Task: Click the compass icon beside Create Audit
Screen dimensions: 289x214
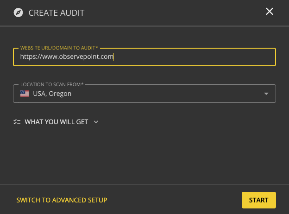Action: click(x=18, y=13)
